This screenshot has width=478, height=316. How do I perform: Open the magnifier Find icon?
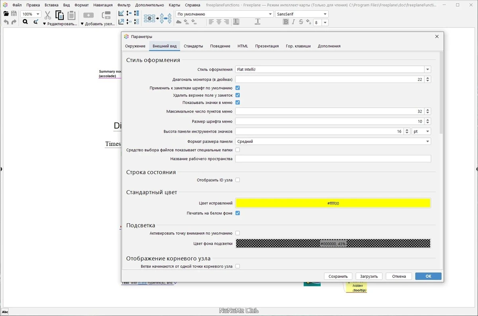[25, 22]
